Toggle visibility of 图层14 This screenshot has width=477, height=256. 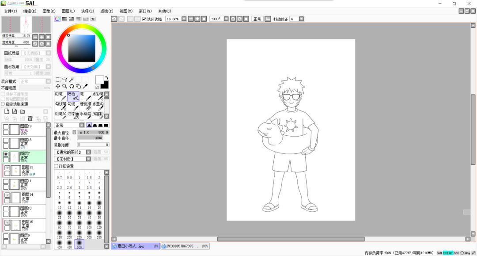click(x=8, y=195)
